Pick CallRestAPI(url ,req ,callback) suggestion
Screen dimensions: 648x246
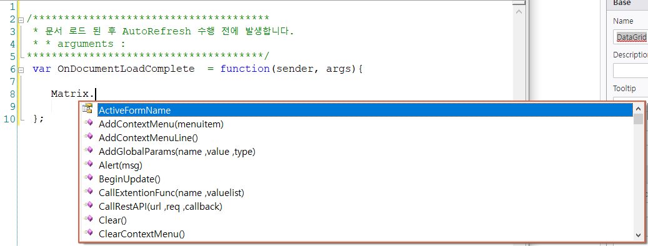tap(161, 207)
